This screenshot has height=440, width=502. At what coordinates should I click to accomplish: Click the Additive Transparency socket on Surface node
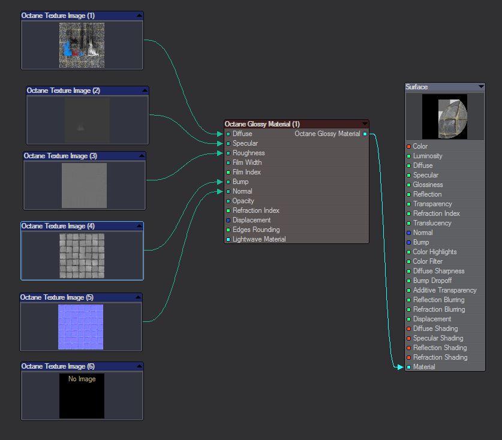click(x=409, y=291)
